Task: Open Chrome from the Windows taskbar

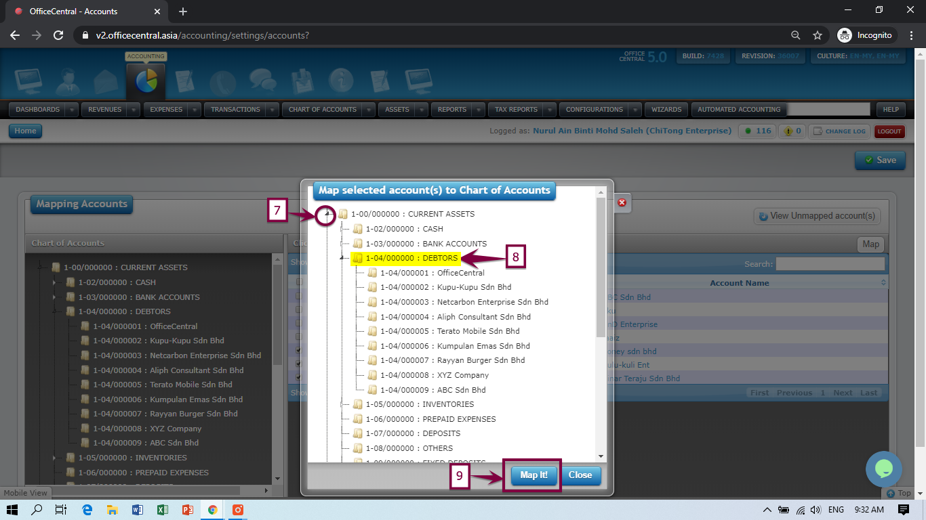Action: 212,510
